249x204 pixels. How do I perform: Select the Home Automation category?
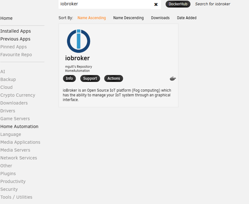click(x=20, y=126)
